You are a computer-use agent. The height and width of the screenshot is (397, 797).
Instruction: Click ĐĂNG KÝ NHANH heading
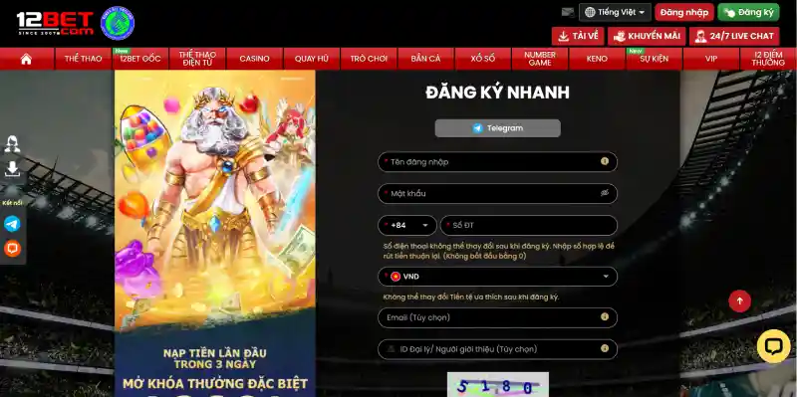tap(497, 93)
